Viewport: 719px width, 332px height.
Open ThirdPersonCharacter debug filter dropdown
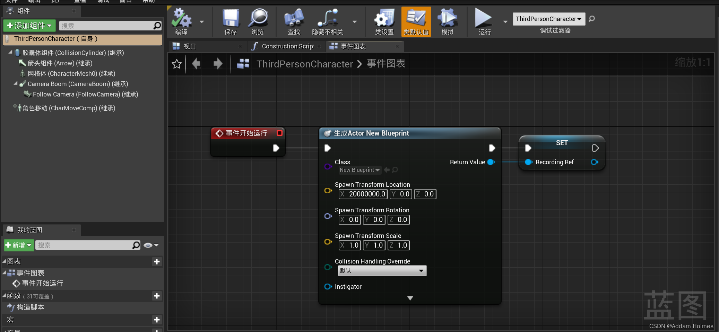(549, 19)
